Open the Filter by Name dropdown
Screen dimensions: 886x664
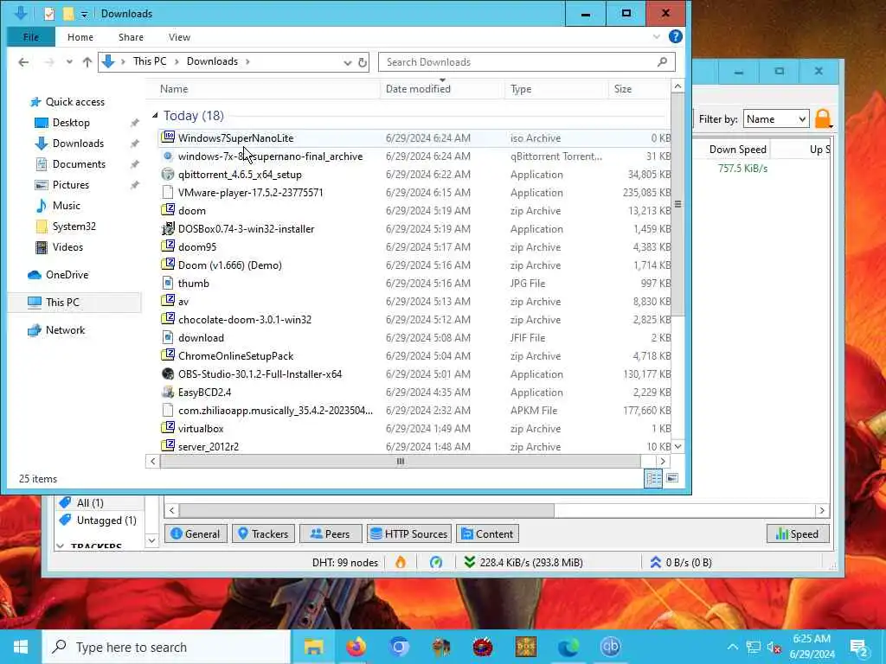(x=776, y=119)
